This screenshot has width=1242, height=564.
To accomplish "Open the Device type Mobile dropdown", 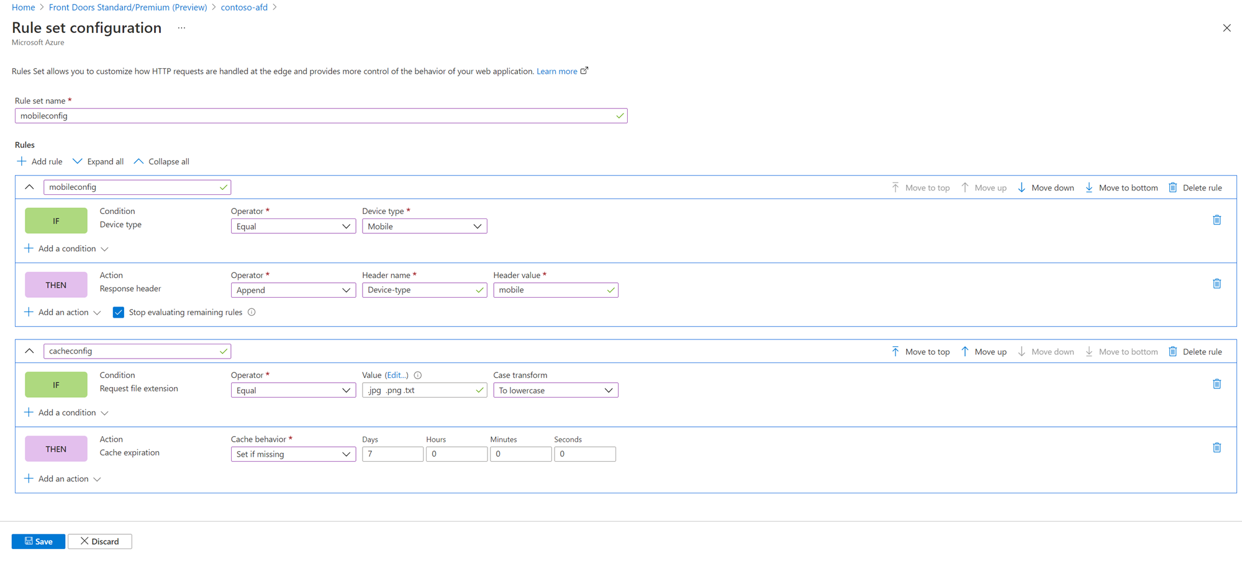I will [x=424, y=226].
